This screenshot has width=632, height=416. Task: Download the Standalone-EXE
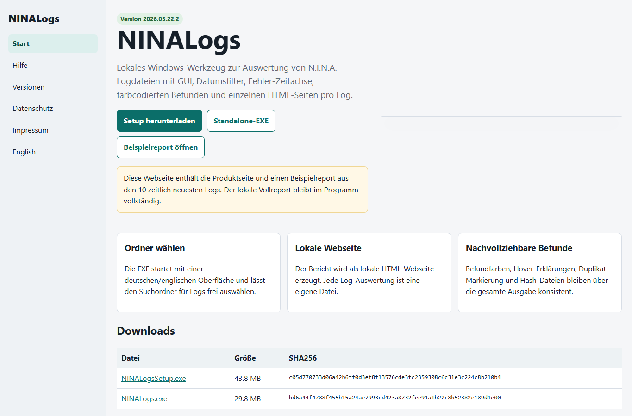(x=241, y=121)
